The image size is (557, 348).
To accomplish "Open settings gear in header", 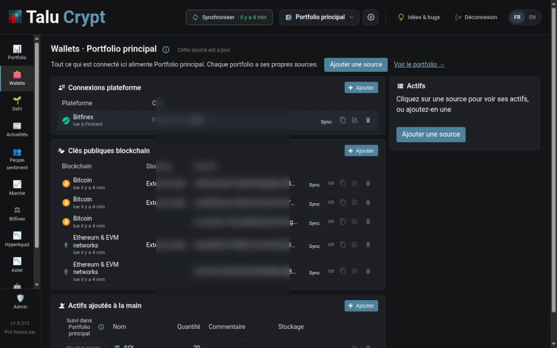I will 370,17.
